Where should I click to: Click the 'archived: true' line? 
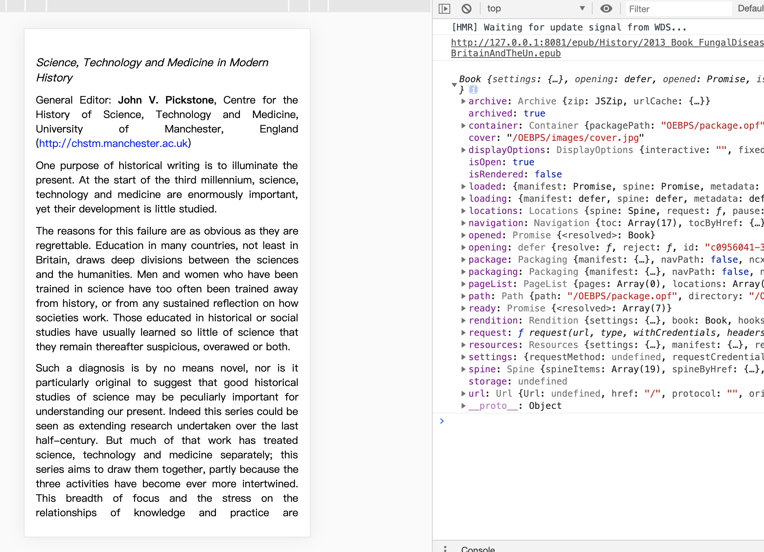[x=507, y=113]
